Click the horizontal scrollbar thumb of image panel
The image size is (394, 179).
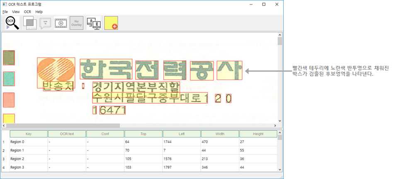63,126
